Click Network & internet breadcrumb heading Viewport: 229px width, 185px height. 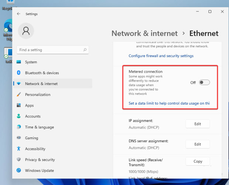point(144,34)
